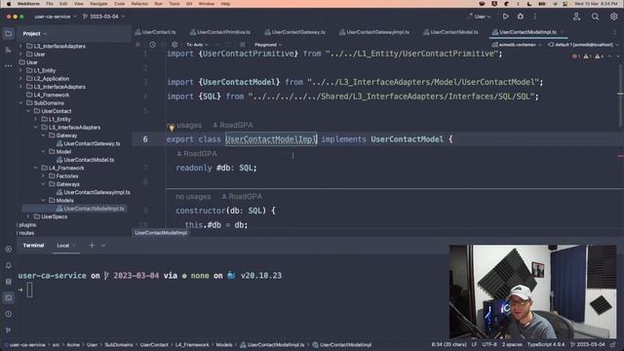Open IDE settings gear icon
Screen dimensions: 624x351
click(613, 17)
